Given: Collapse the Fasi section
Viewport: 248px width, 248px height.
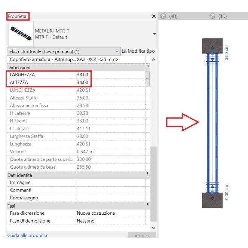Looking at the screenshot, I should tap(147, 206).
